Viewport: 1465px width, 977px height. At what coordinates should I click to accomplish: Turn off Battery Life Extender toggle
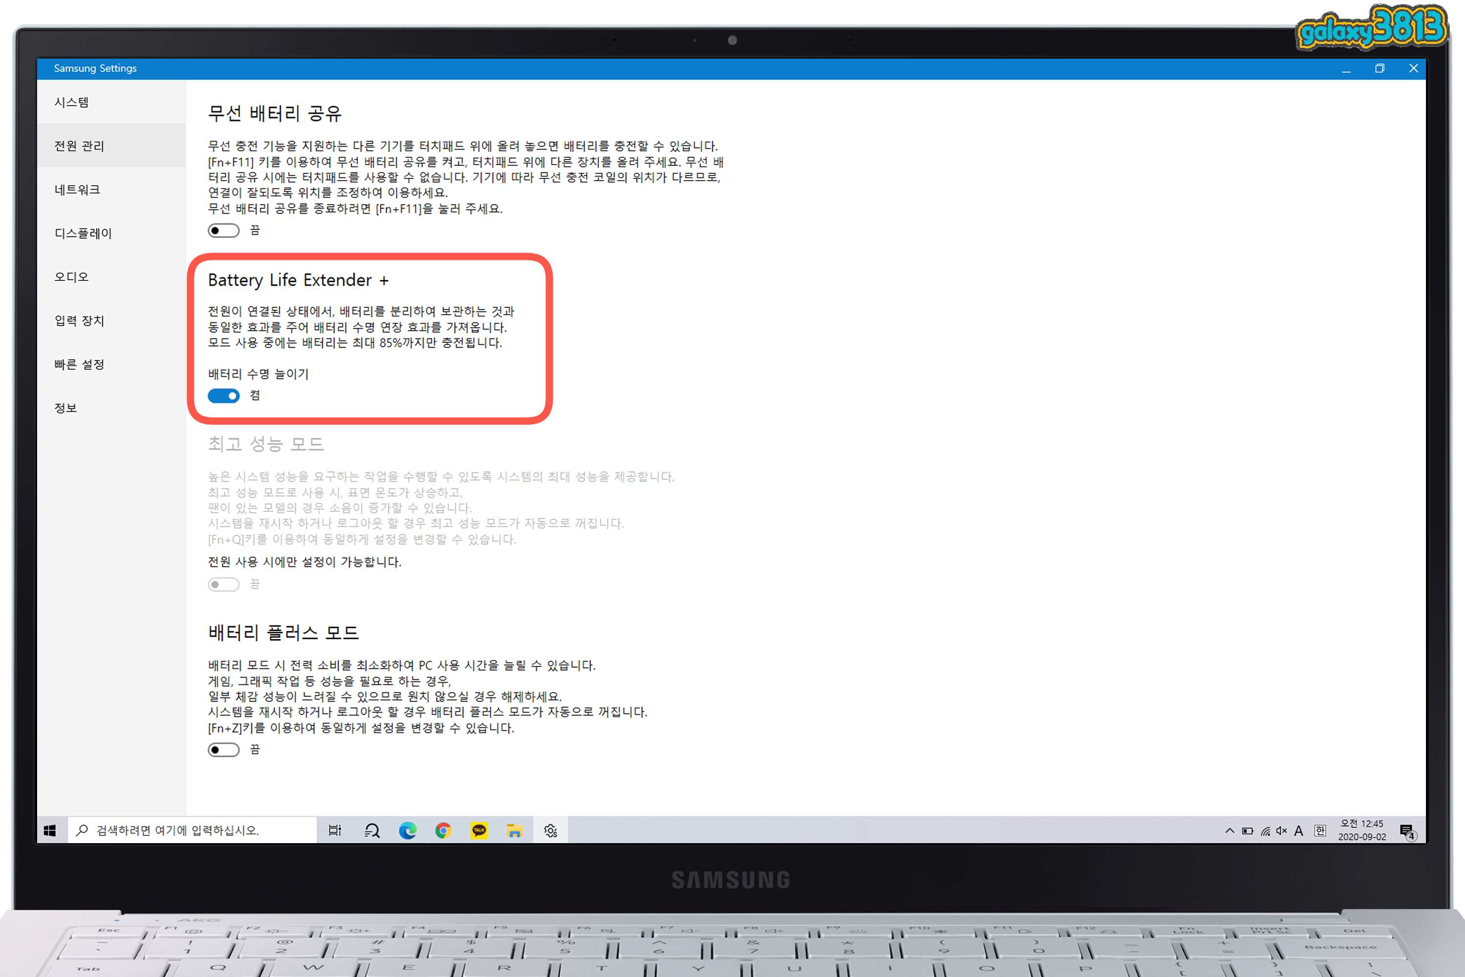tap(224, 396)
